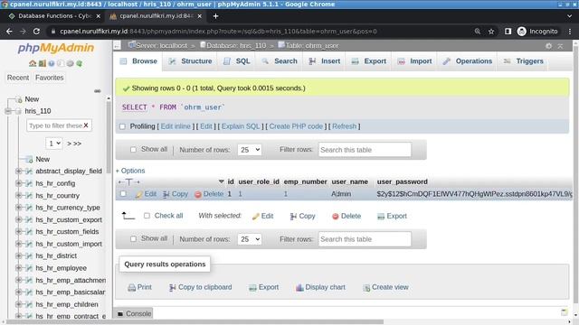The width and height of the screenshot is (579, 325).
Task: Enable the upper Show all checkbox
Action: pyautogui.click(x=133, y=149)
